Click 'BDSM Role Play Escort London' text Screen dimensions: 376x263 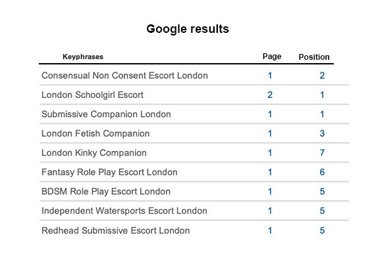[x=106, y=191]
